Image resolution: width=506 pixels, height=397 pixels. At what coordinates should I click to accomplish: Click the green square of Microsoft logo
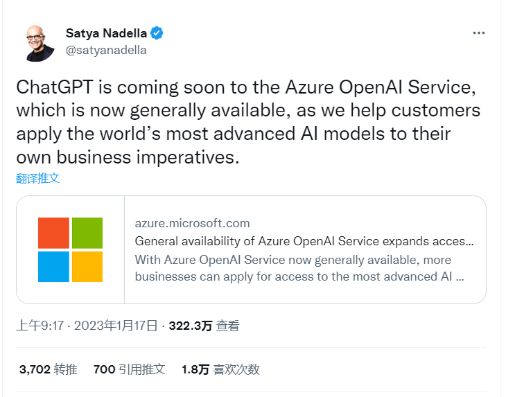tap(87, 233)
